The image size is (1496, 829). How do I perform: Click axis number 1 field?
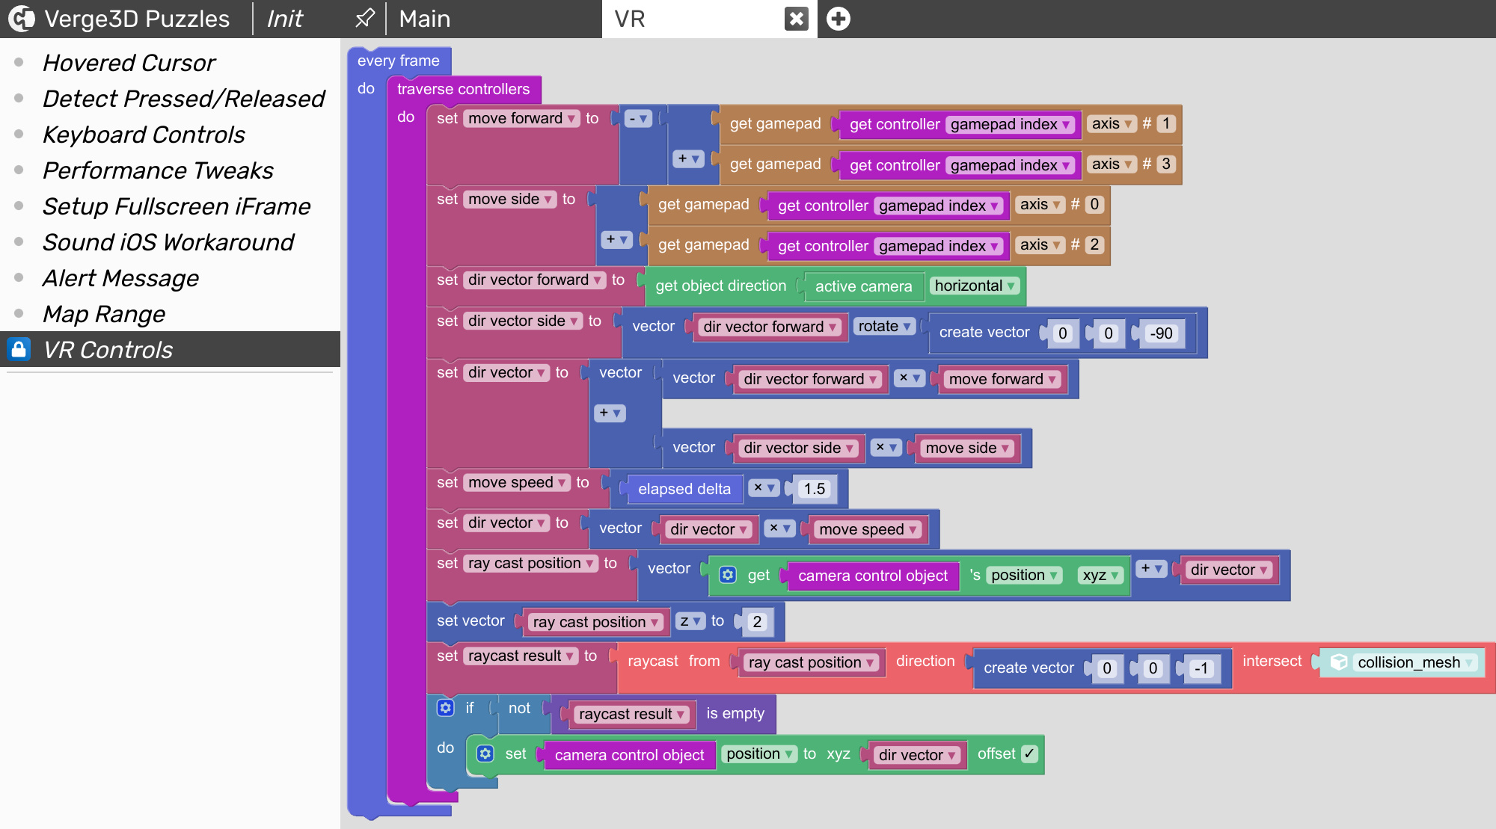pos(1165,123)
